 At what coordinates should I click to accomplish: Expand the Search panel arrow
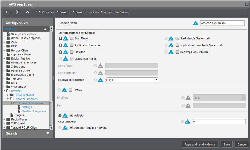click(48, 133)
